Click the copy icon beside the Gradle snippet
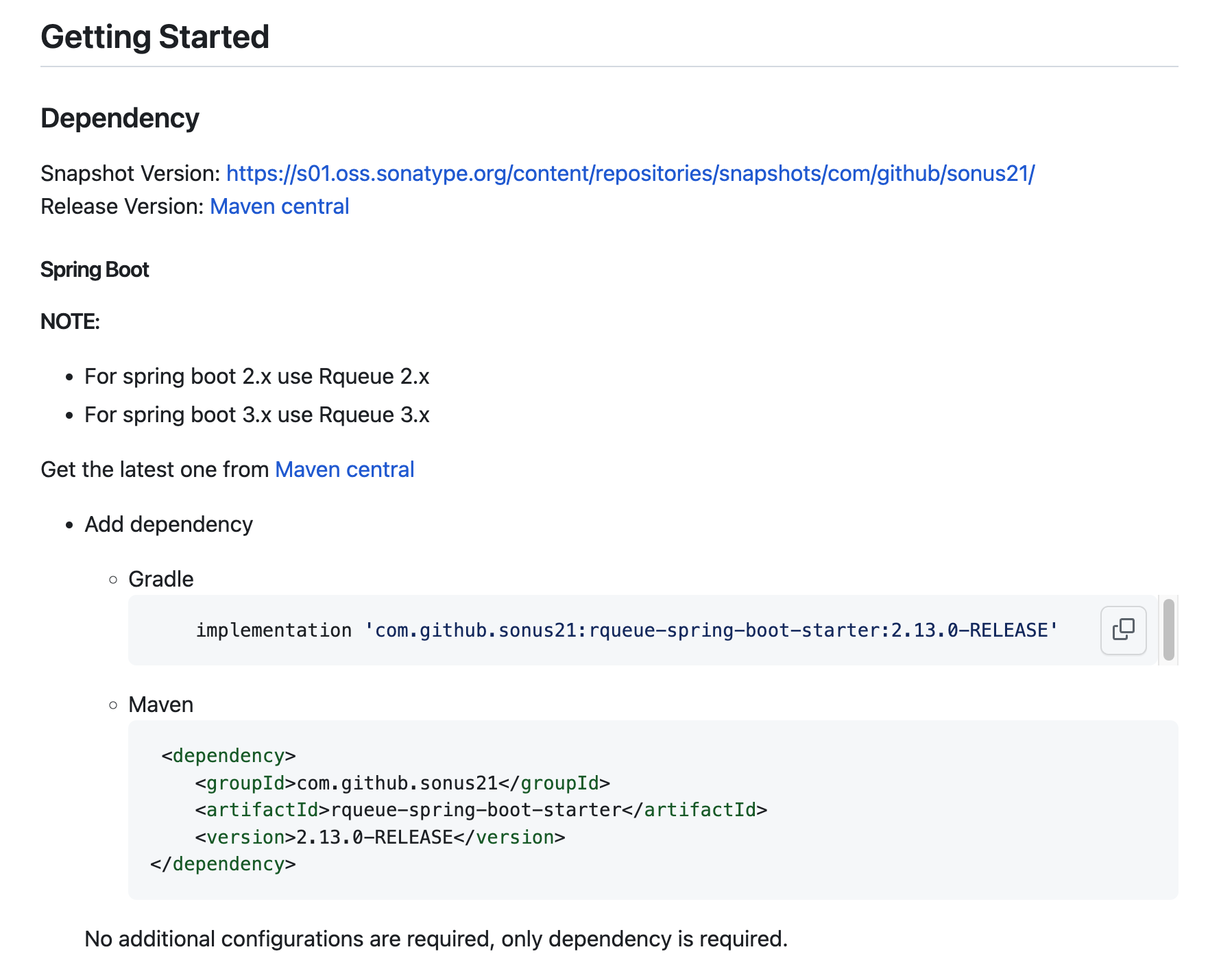 coord(1122,630)
